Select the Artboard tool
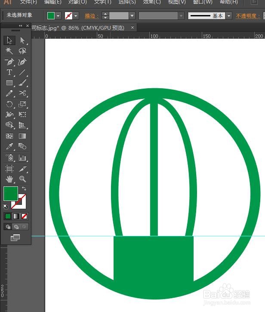The width and height of the screenshot is (265, 312). tap(9, 169)
